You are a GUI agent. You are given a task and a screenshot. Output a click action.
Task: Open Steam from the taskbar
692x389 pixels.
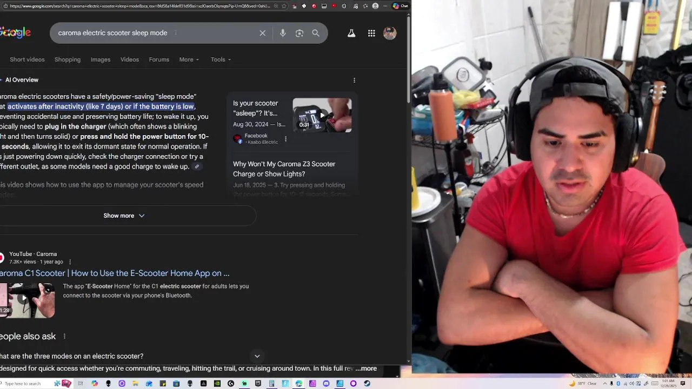(367, 384)
